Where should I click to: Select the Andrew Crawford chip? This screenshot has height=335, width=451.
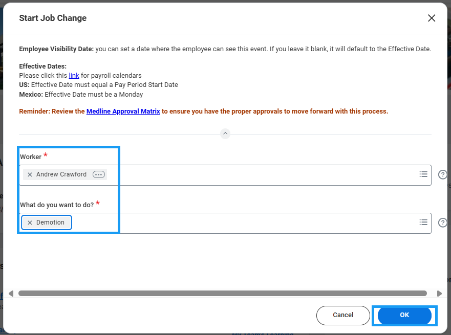(x=61, y=175)
